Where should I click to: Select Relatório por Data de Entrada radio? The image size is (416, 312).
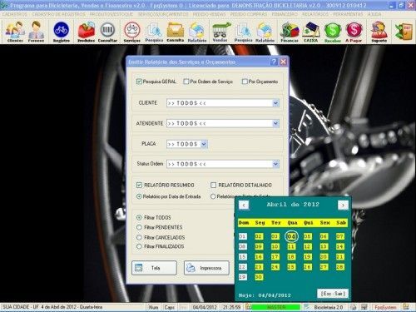(139, 196)
